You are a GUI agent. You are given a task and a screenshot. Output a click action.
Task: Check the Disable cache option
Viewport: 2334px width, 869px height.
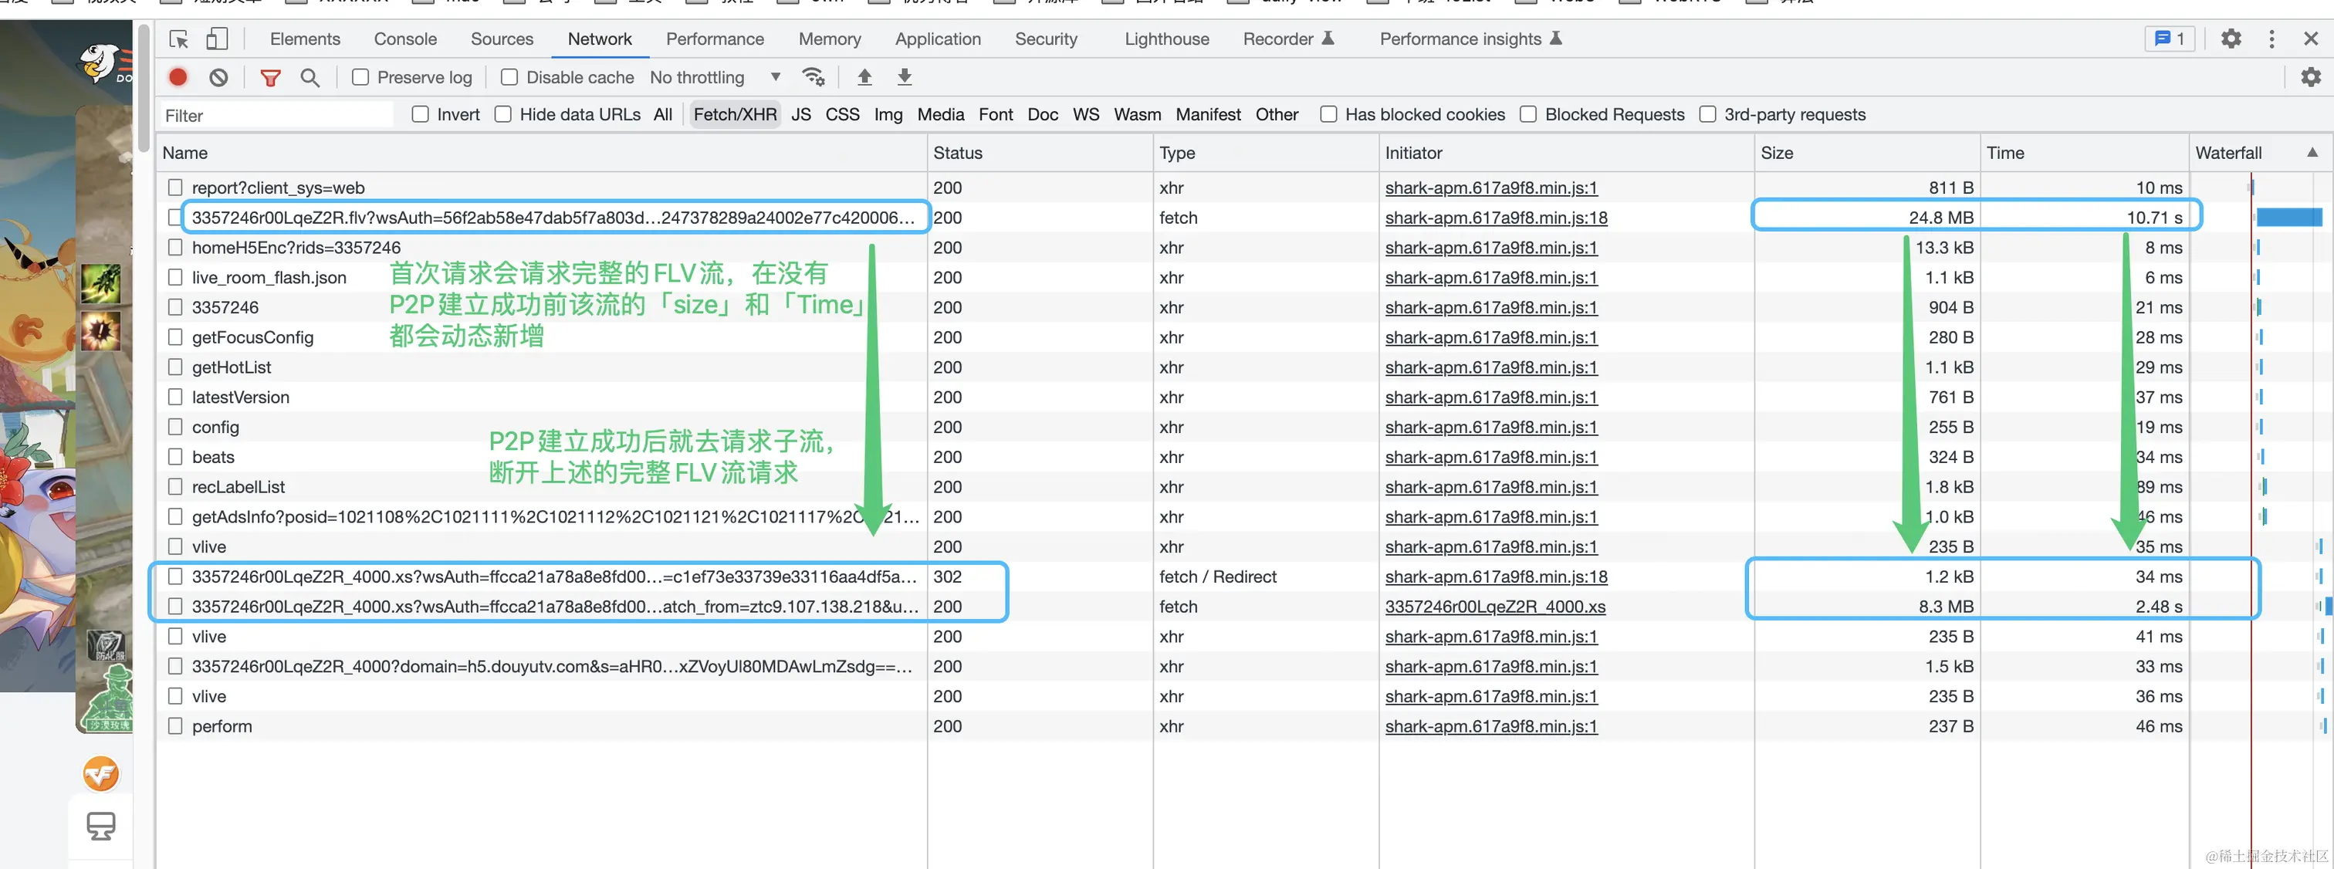pyautogui.click(x=509, y=77)
